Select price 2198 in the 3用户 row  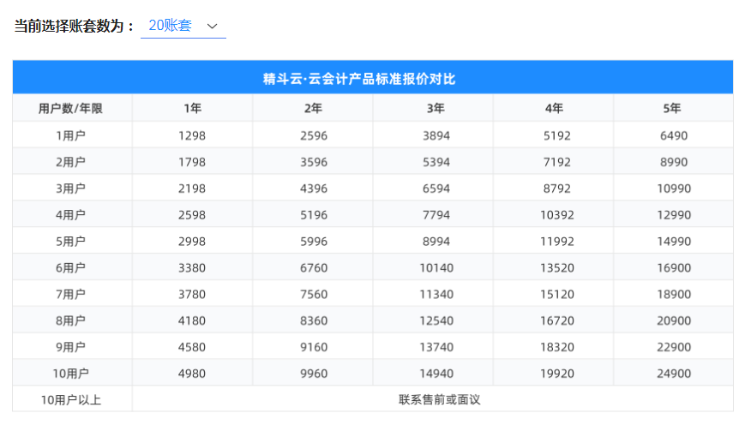[192, 189]
